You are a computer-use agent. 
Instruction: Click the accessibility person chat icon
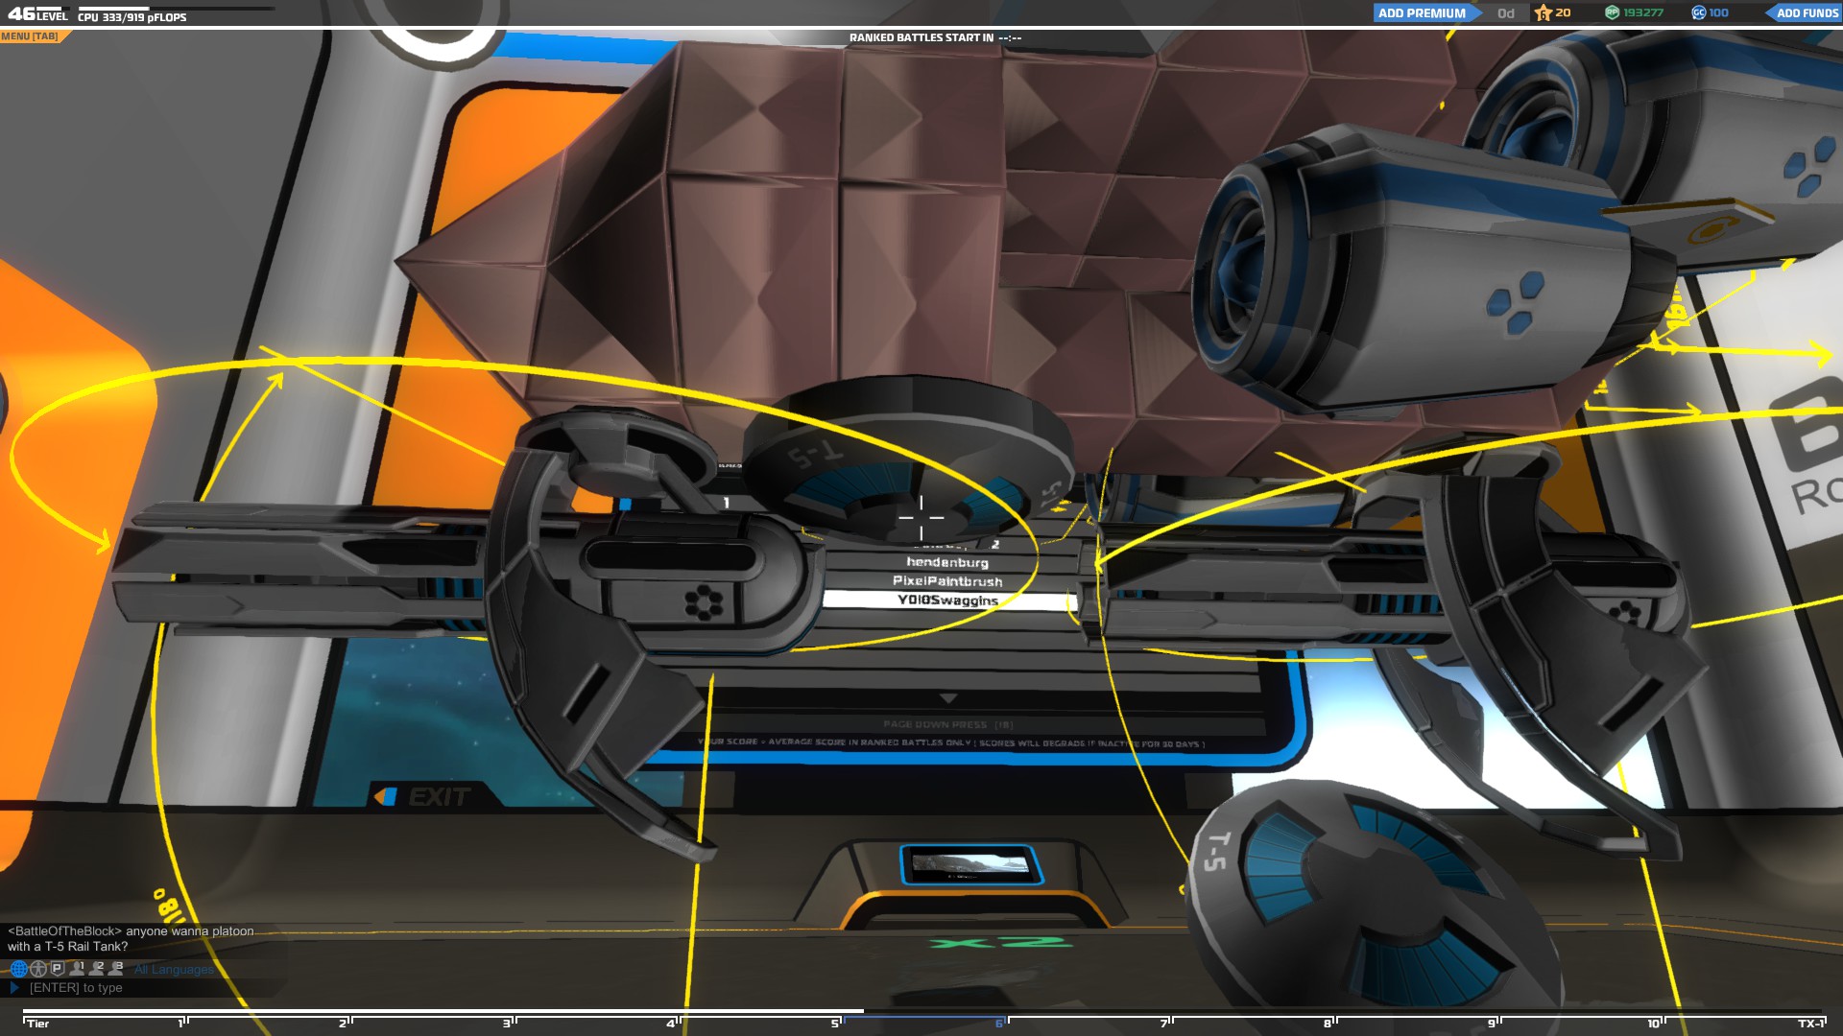coord(38,969)
